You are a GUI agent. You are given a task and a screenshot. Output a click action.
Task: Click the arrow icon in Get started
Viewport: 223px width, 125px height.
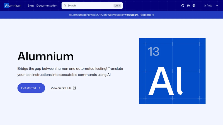[x=39, y=88]
